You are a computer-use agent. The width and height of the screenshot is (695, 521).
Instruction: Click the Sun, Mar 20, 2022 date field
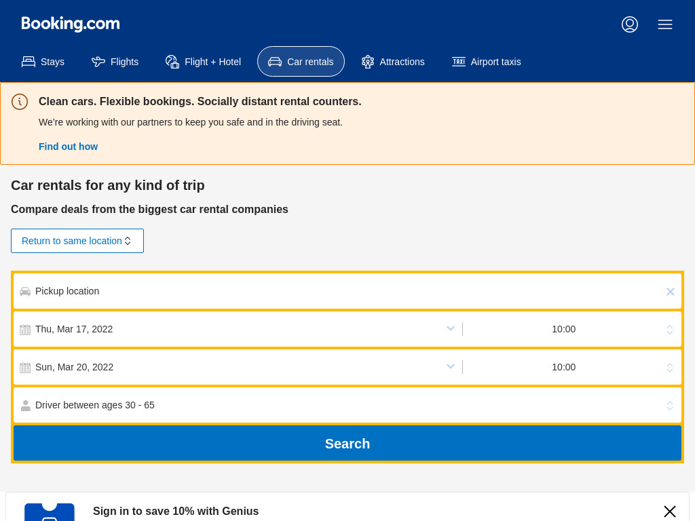click(x=238, y=367)
